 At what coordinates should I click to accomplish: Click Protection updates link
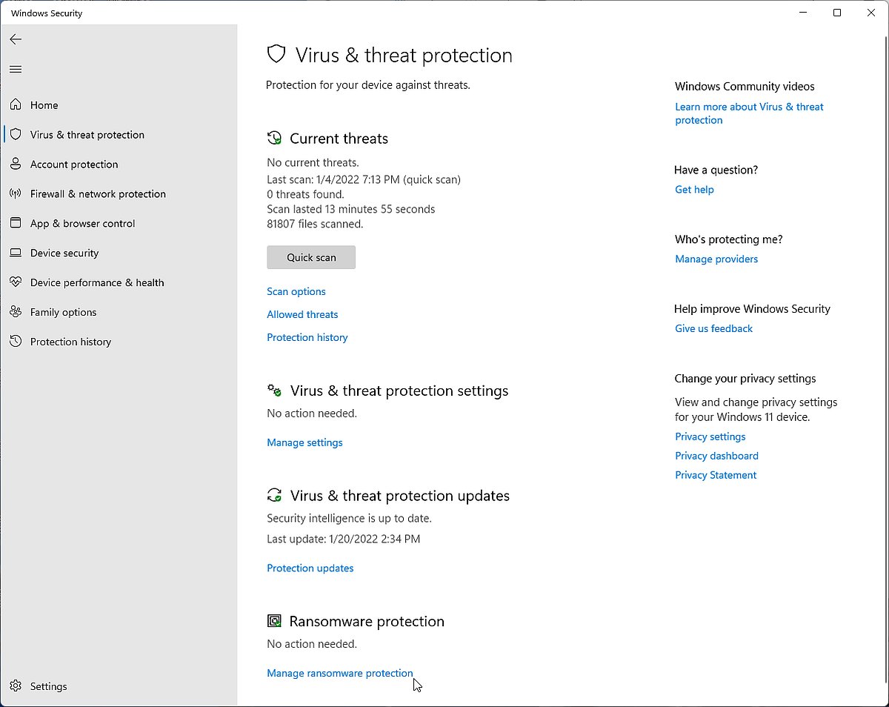pyautogui.click(x=310, y=568)
